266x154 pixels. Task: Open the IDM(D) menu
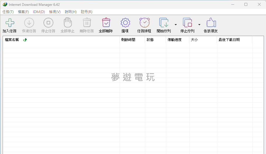39,12
